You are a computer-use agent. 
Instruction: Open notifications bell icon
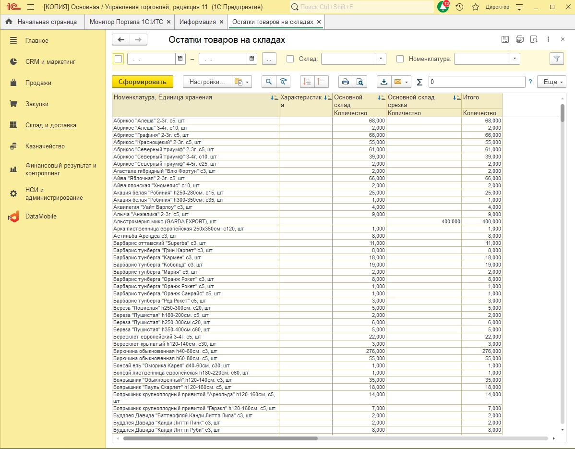443,7
